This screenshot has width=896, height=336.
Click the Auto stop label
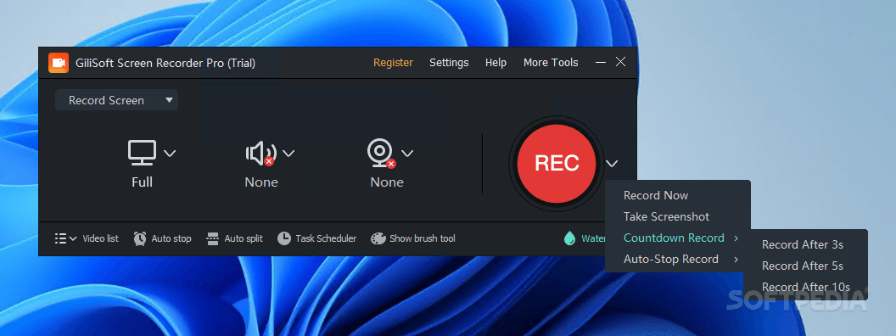click(171, 238)
